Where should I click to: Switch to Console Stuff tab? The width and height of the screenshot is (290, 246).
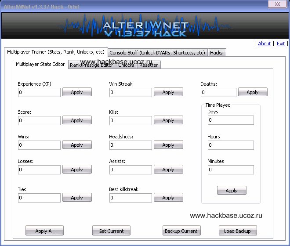tap(157, 53)
